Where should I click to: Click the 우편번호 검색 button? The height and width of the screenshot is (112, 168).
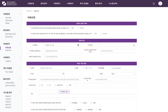[x=64, y=92]
